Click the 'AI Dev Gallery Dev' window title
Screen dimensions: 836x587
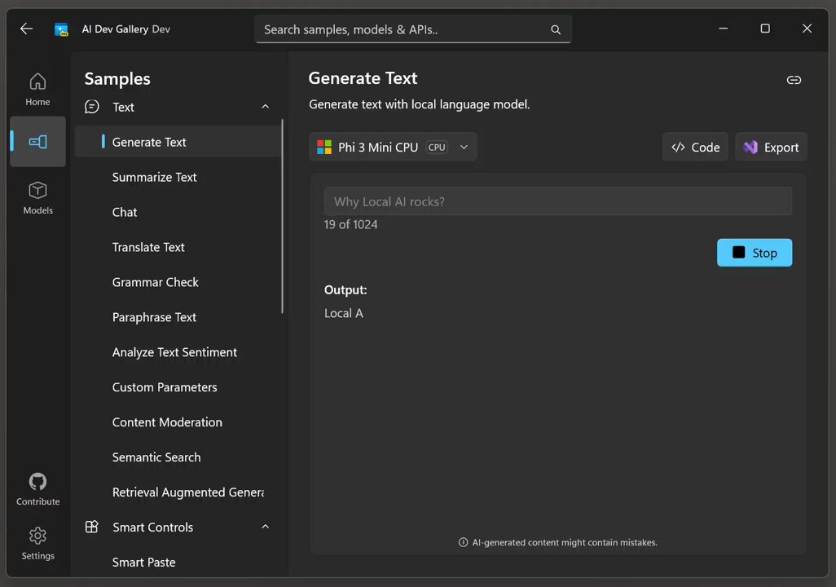pos(125,29)
